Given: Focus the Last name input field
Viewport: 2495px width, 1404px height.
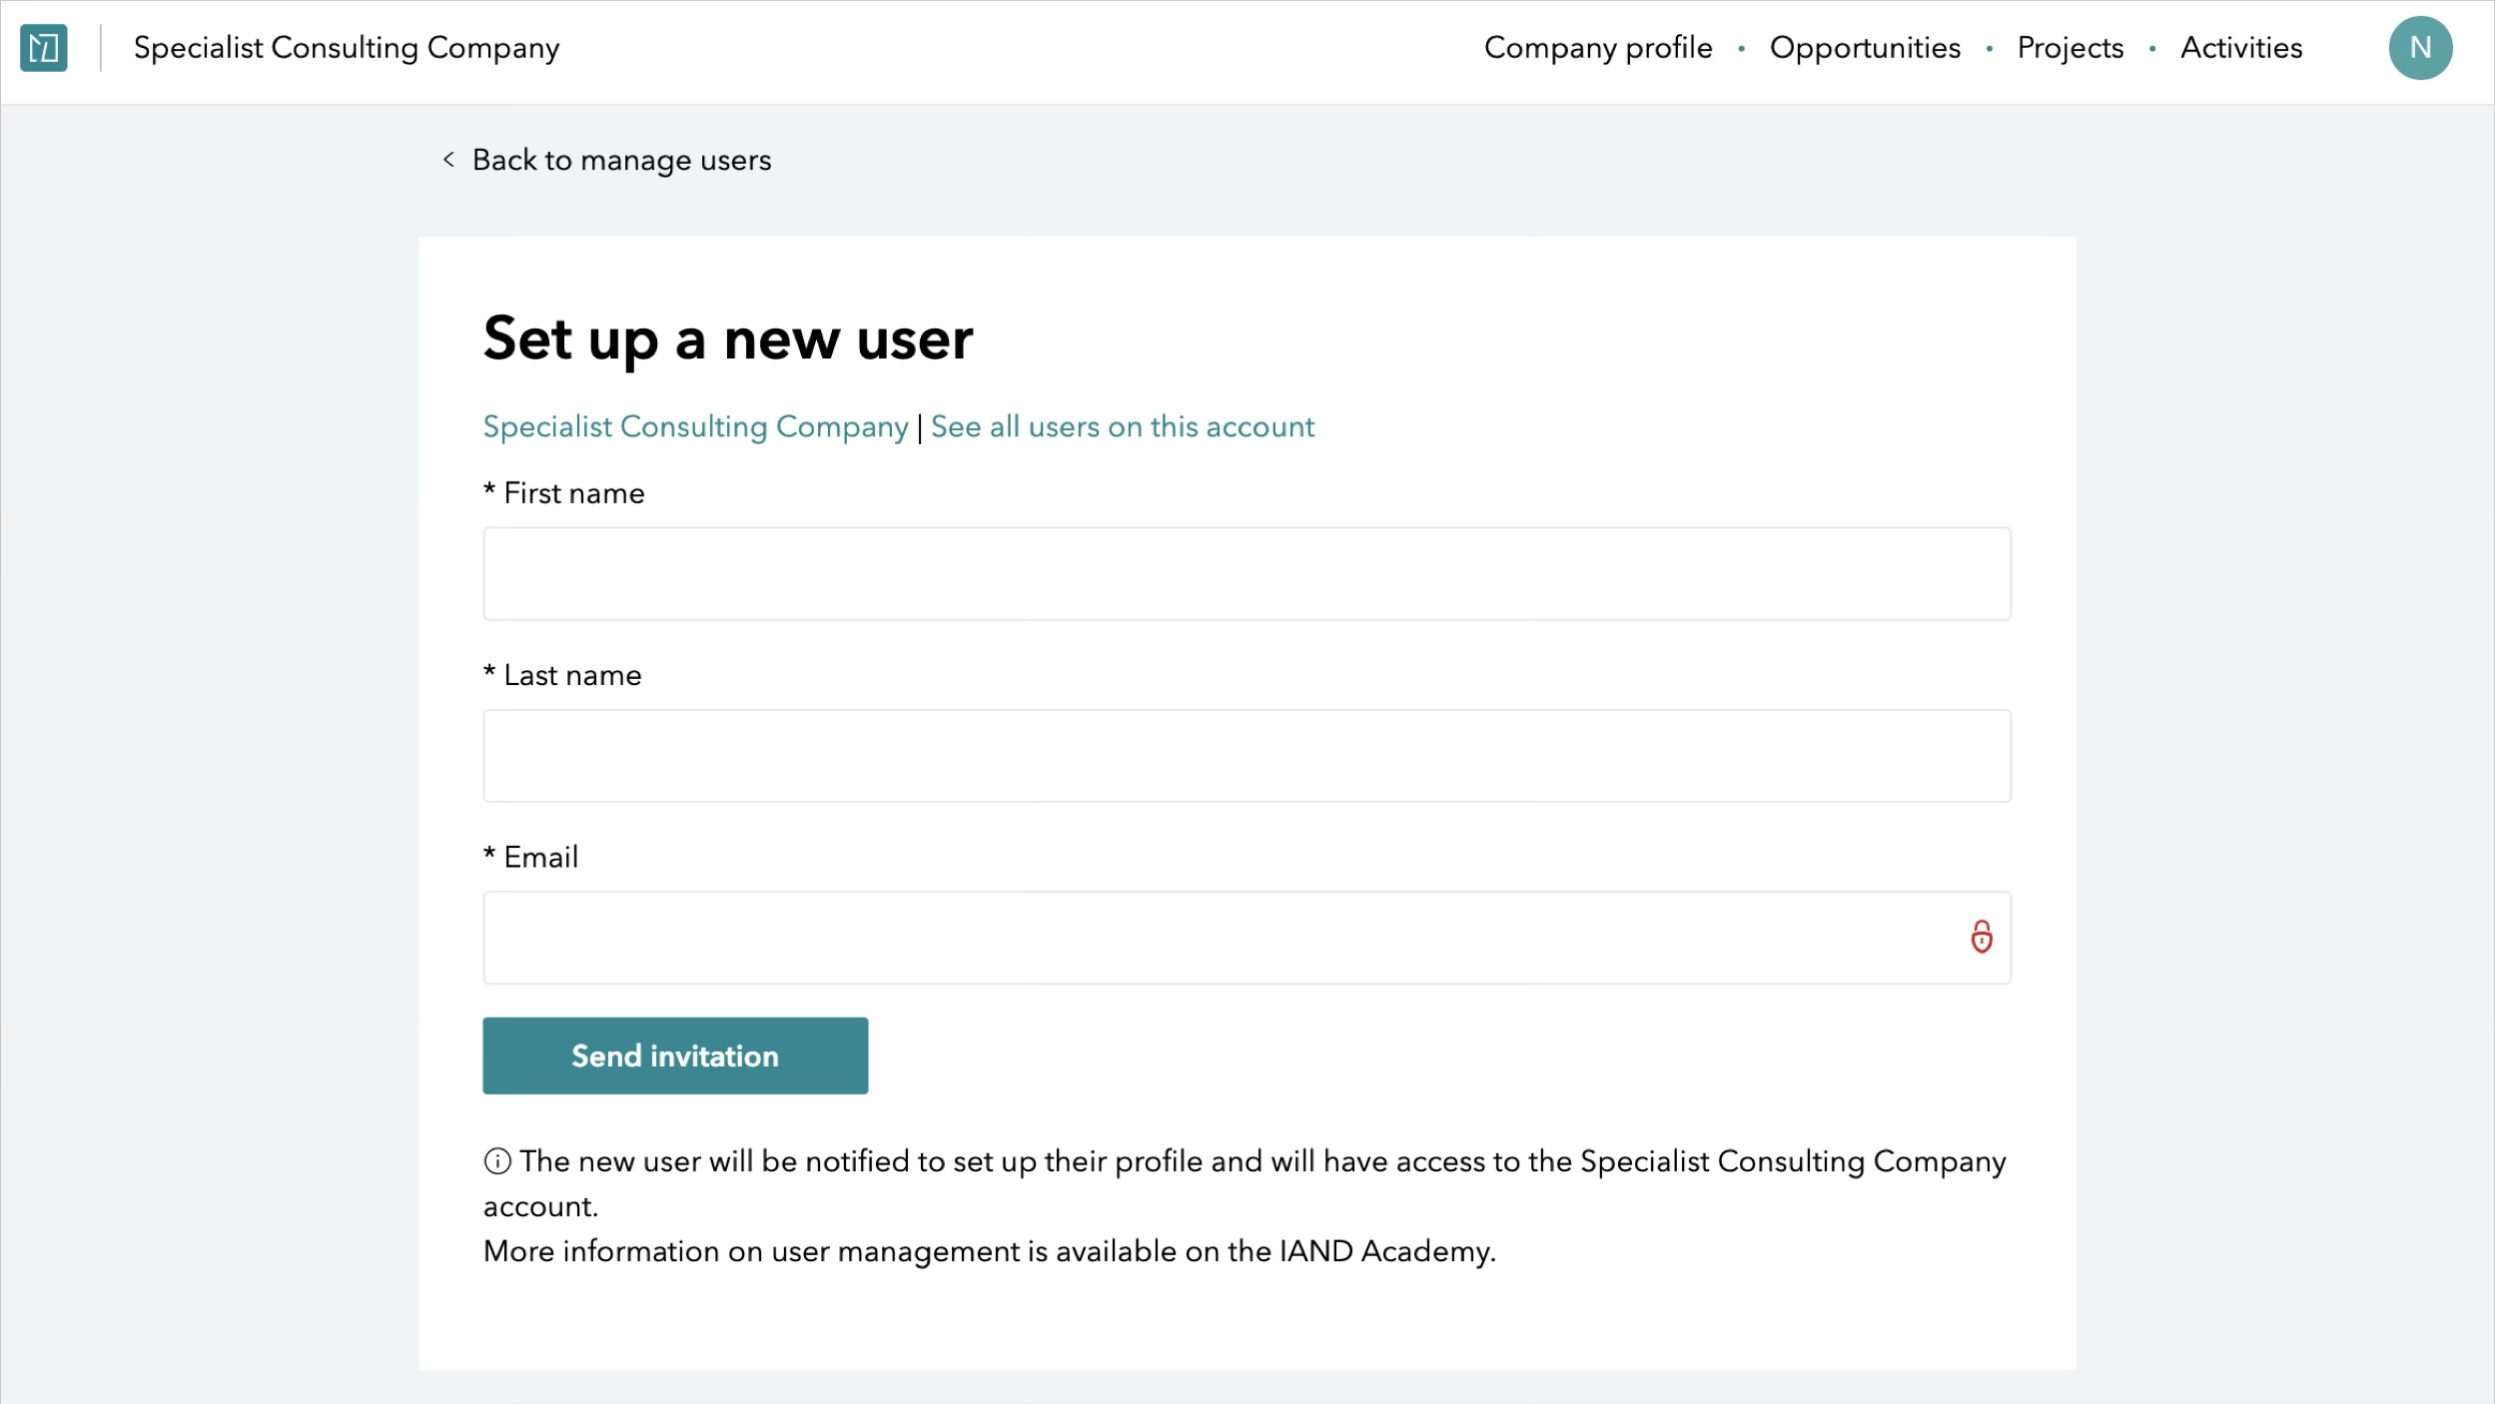Looking at the screenshot, I should (1247, 756).
